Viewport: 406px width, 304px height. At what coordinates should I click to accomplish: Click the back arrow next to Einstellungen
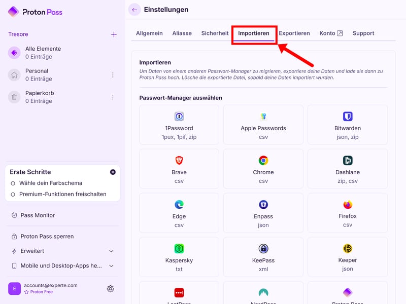pyautogui.click(x=134, y=10)
